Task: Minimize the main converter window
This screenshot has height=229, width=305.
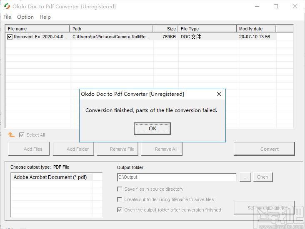Action: pos(257,6)
